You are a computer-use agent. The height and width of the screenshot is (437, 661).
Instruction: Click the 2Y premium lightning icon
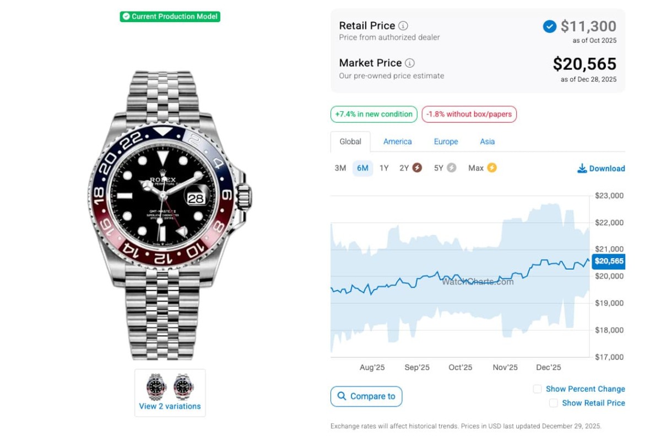pyautogui.click(x=417, y=168)
